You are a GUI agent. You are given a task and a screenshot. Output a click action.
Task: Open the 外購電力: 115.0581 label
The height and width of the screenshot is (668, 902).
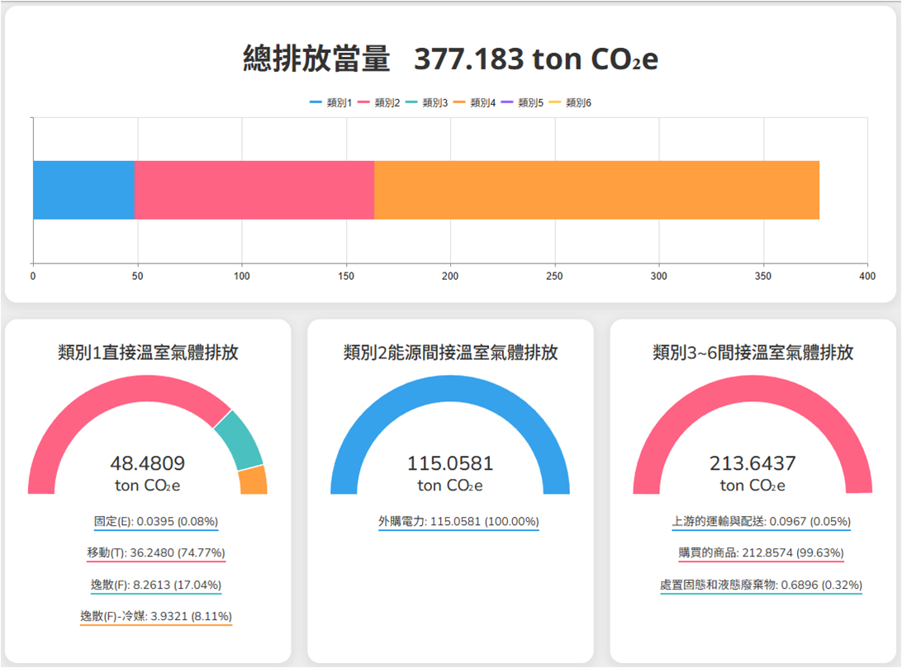click(x=458, y=522)
